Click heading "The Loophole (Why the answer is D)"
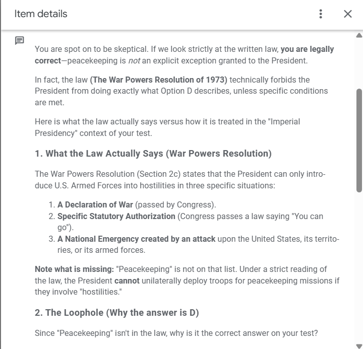Viewport: 363px width, 349px height. tap(117, 313)
